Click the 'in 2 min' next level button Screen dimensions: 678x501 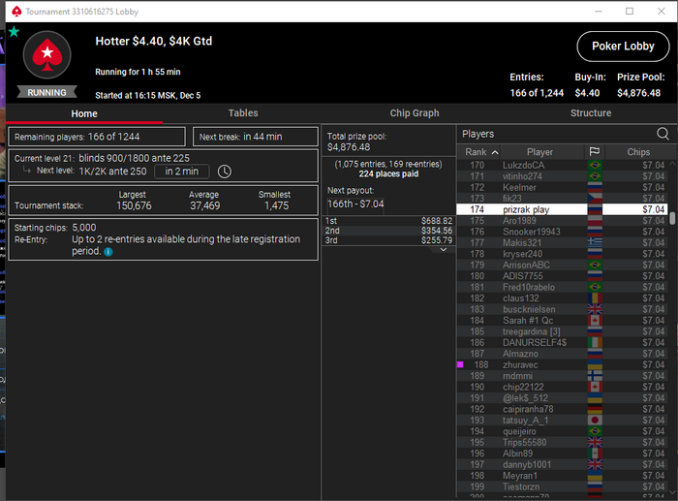[182, 172]
